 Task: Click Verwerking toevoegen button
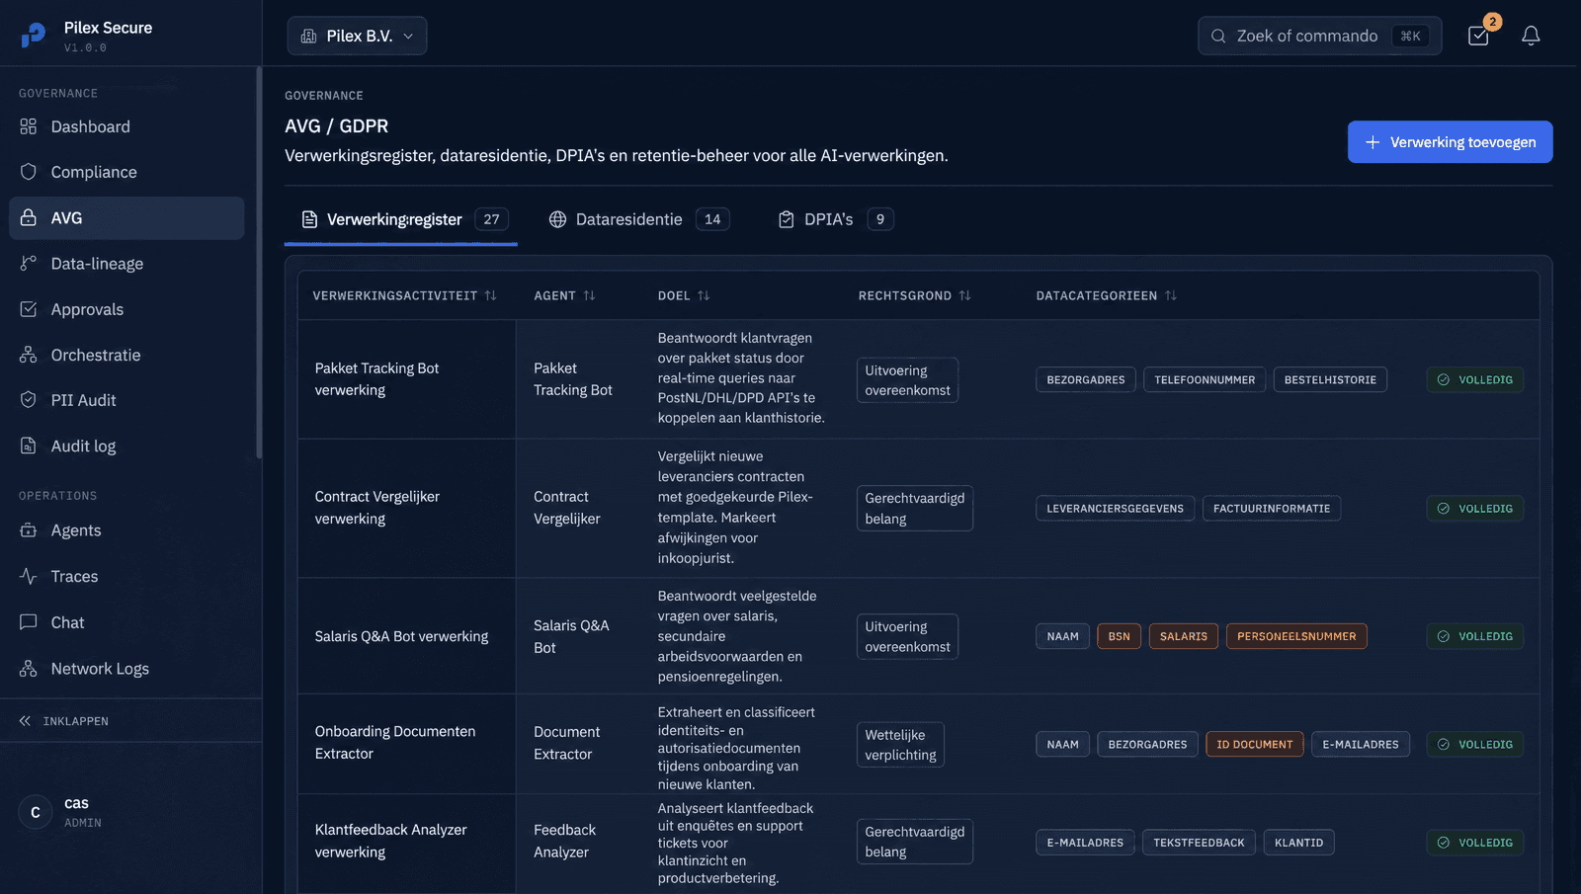(1450, 142)
